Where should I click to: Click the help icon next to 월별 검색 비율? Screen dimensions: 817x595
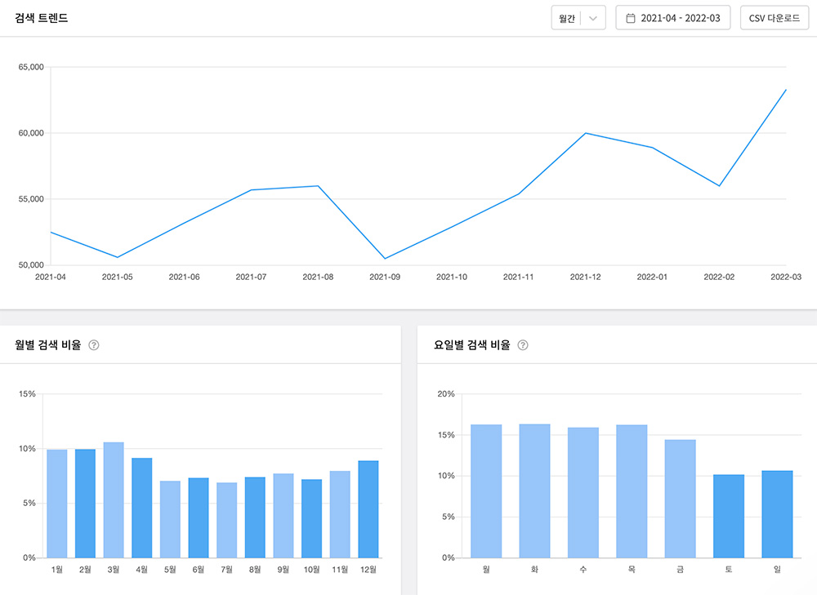(x=94, y=345)
